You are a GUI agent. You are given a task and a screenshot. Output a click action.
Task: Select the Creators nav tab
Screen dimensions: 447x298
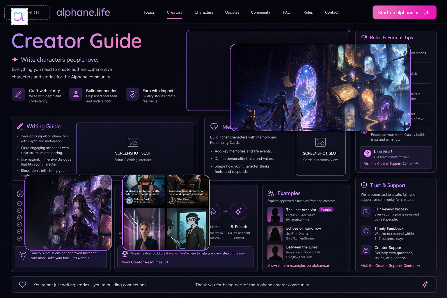point(175,13)
